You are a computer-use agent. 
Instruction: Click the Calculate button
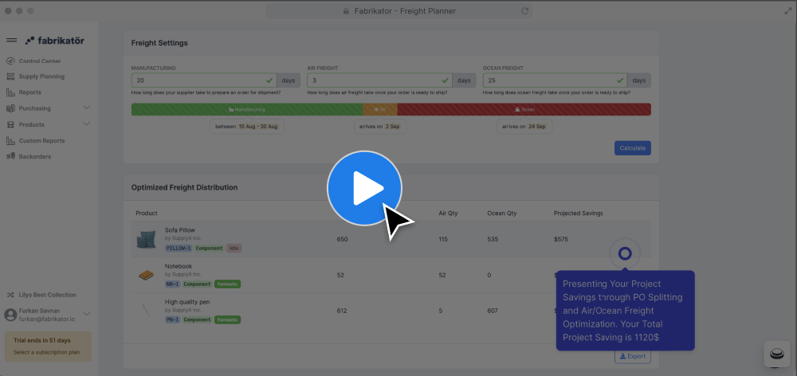pyautogui.click(x=632, y=148)
